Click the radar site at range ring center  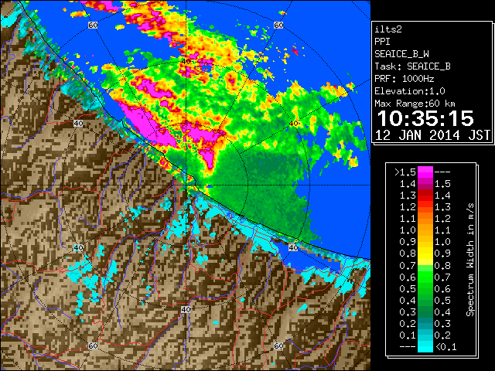tap(186, 185)
